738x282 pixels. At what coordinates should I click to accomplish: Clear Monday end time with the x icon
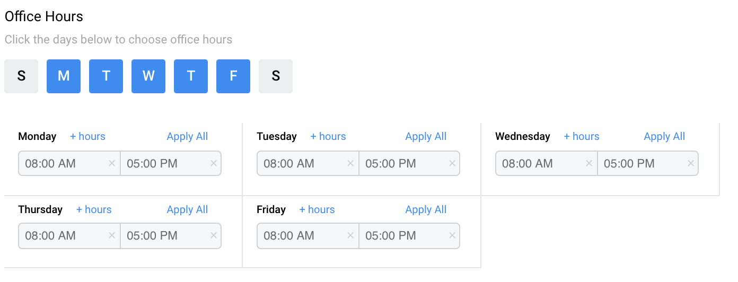coord(214,163)
